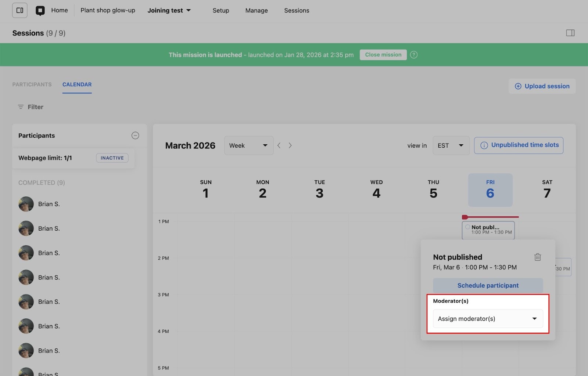Open the Setup menu item
The width and height of the screenshot is (588, 376).
pos(220,10)
